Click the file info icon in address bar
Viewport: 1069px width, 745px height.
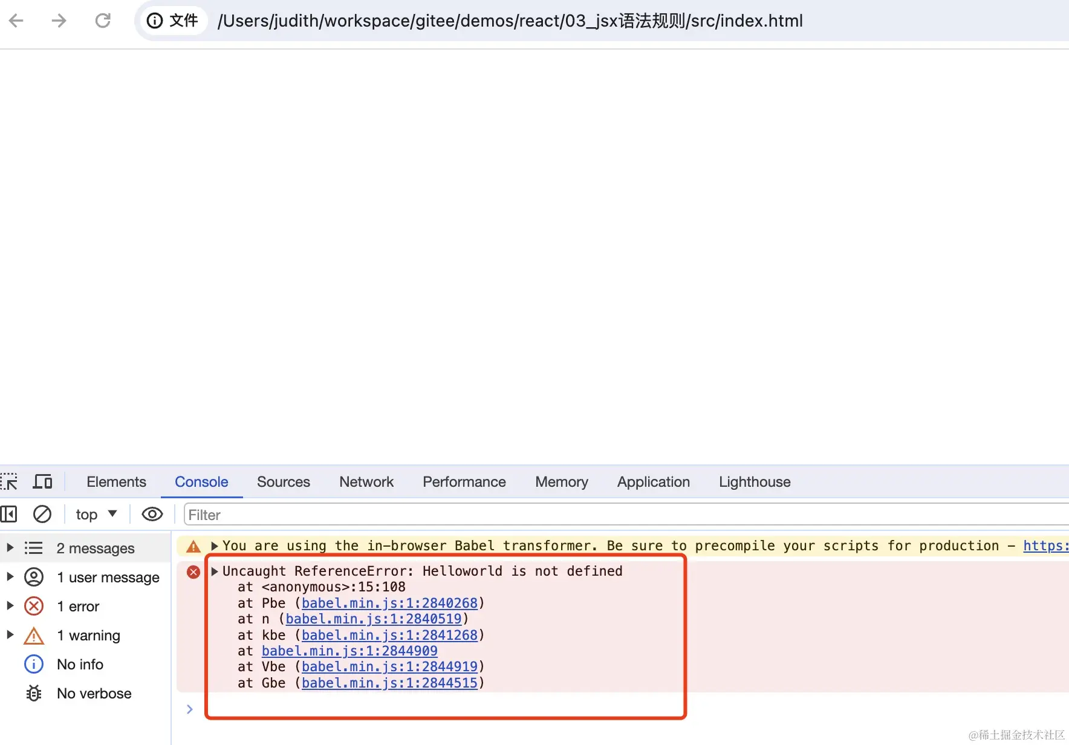coord(155,21)
